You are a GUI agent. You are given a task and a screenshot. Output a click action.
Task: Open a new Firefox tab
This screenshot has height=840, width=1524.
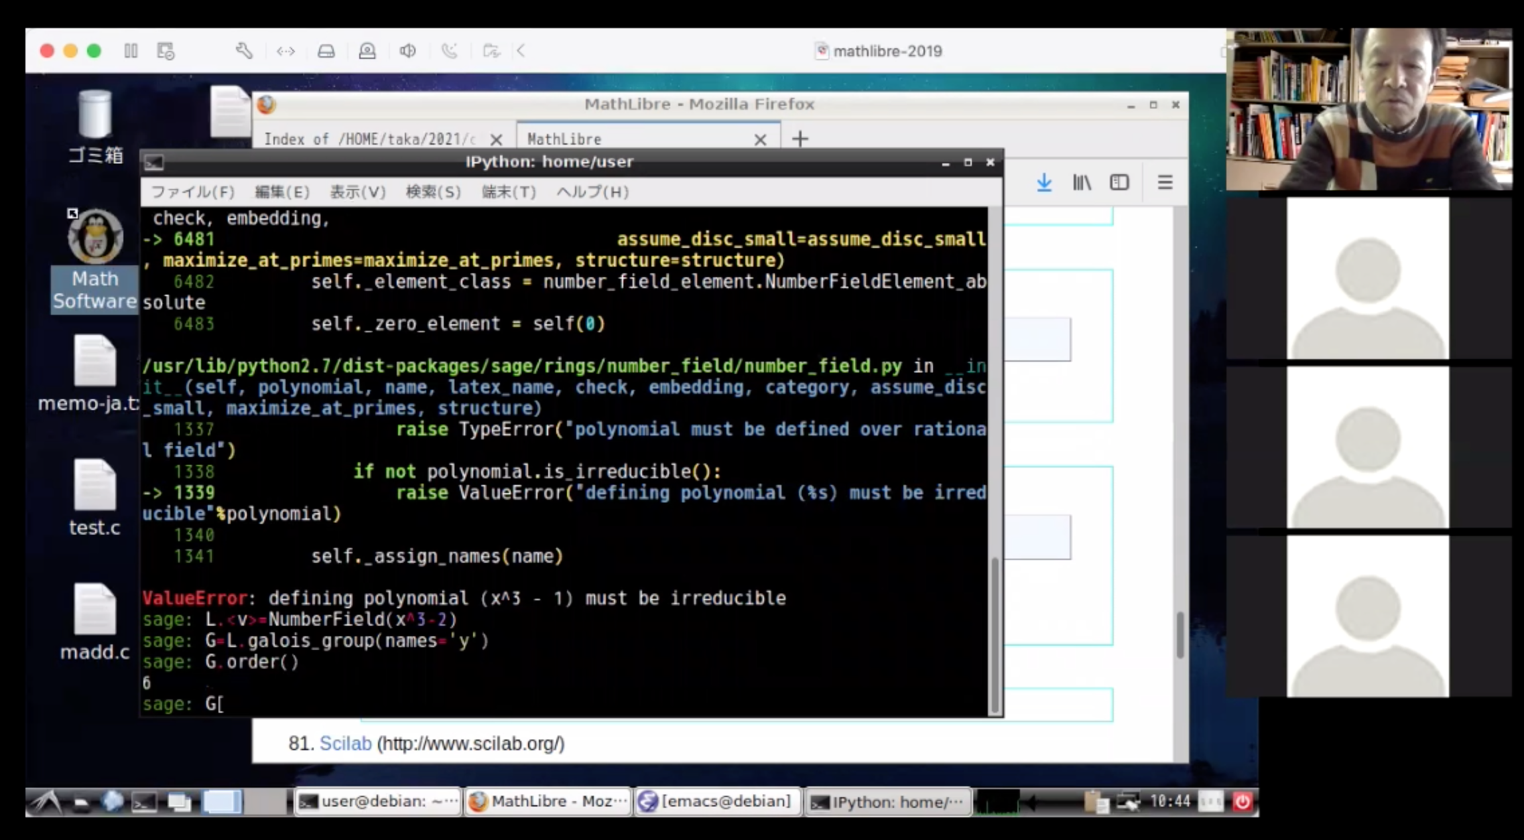[800, 139]
